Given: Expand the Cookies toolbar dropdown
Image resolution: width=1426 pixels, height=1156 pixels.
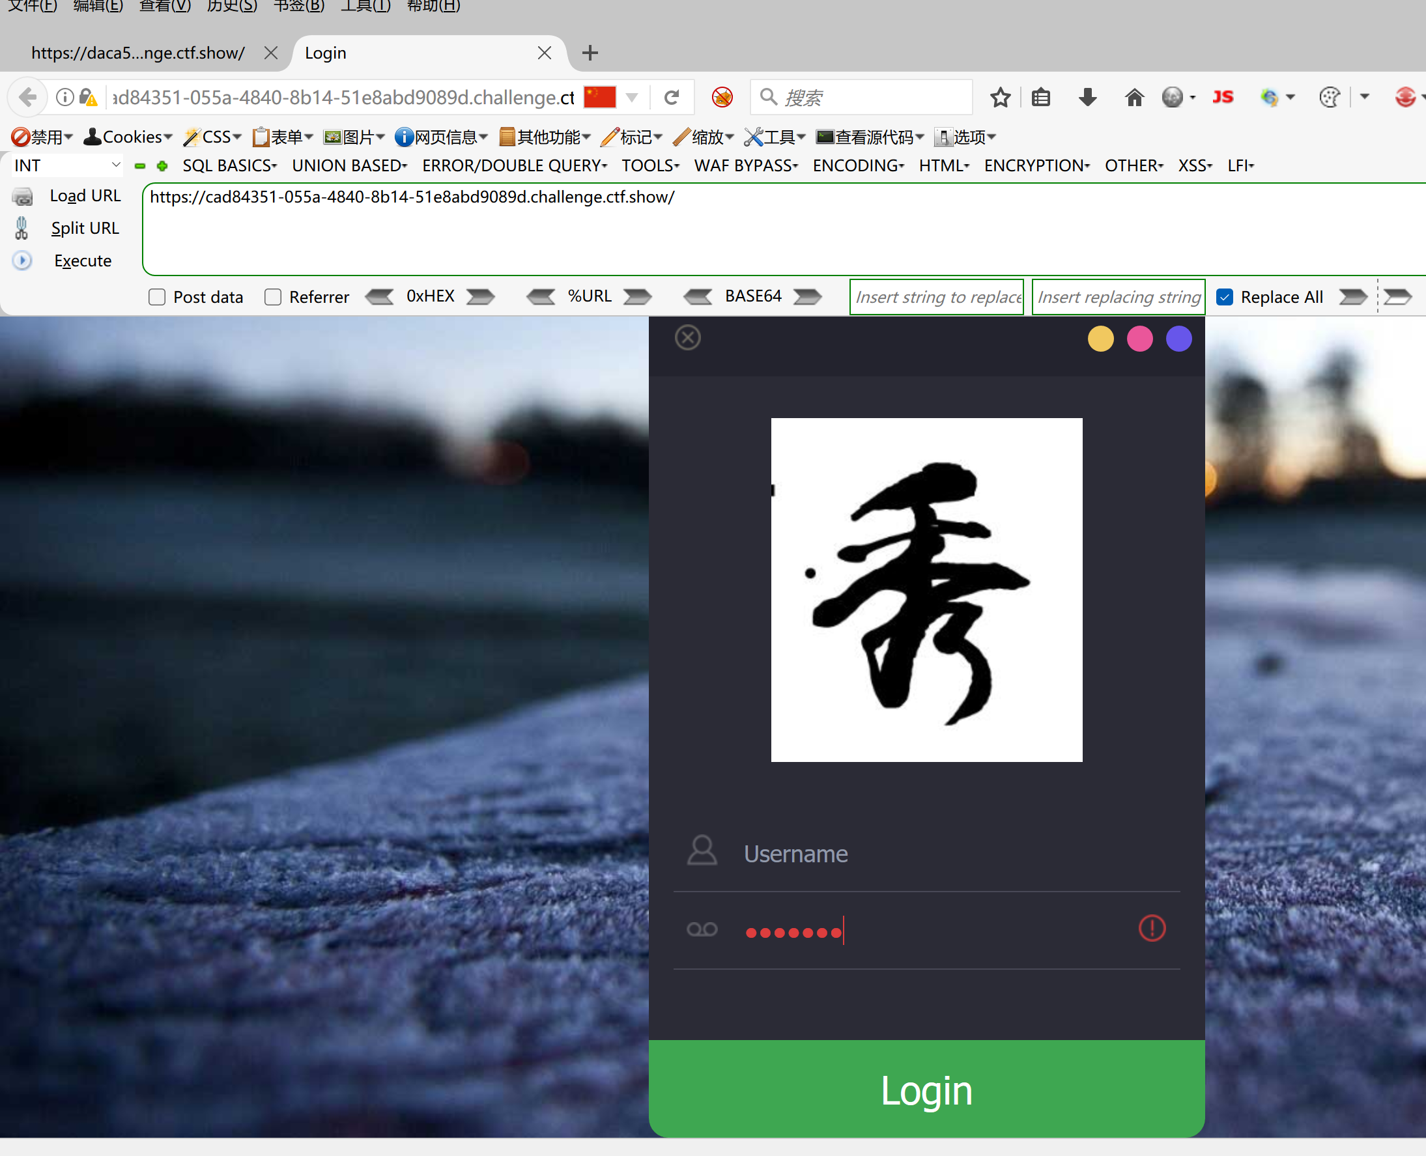Looking at the screenshot, I should pos(127,137).
